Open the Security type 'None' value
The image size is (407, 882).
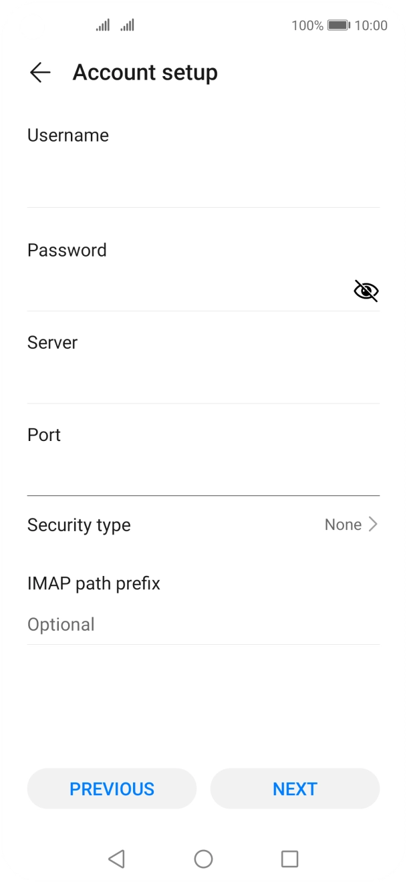click(343, 525)
